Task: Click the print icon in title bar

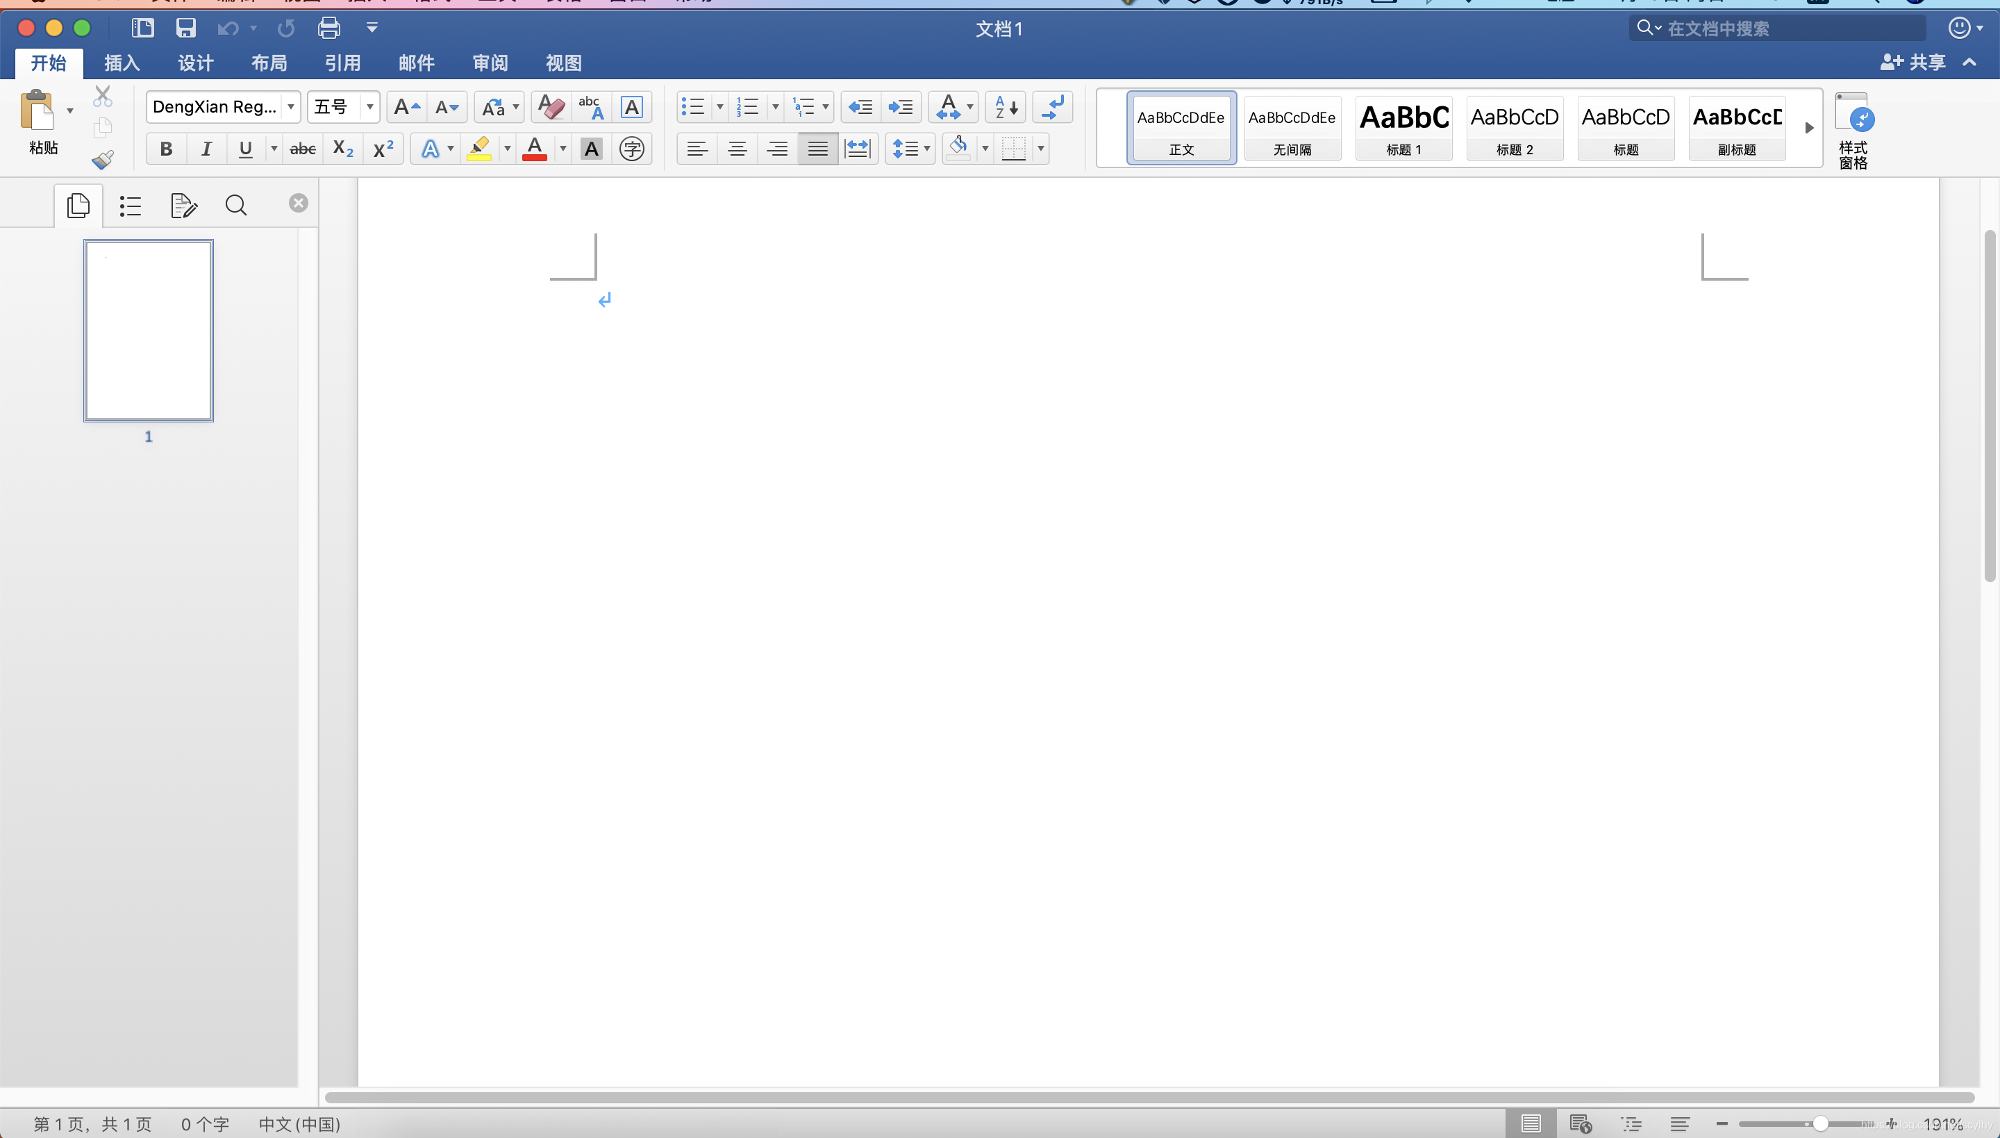Action: (329, 28)
